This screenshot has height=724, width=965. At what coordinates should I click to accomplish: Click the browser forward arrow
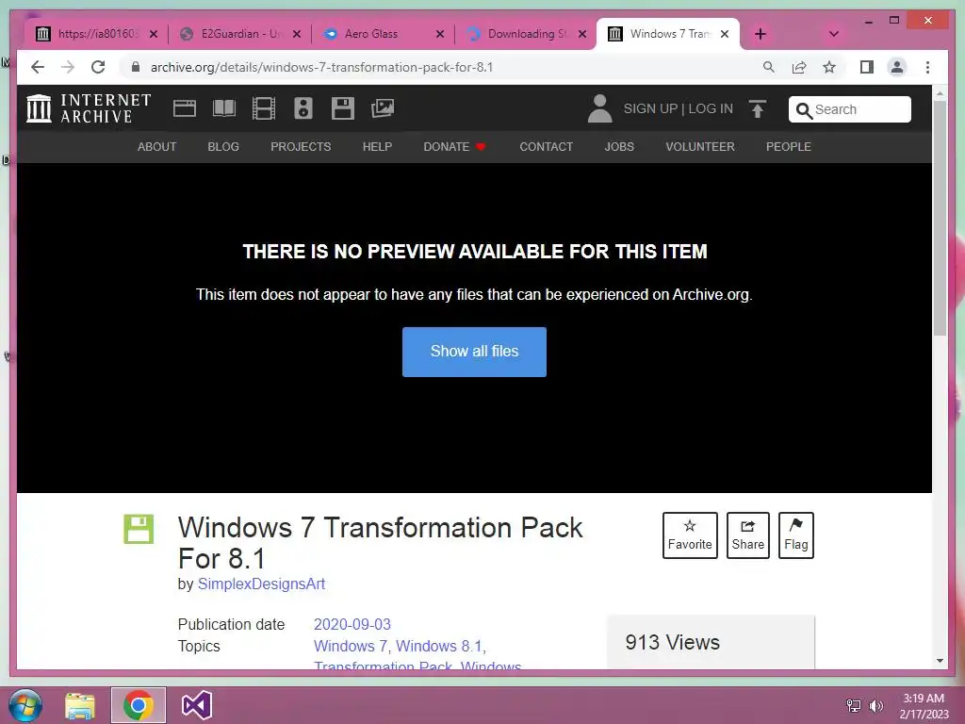coord(68,67)
